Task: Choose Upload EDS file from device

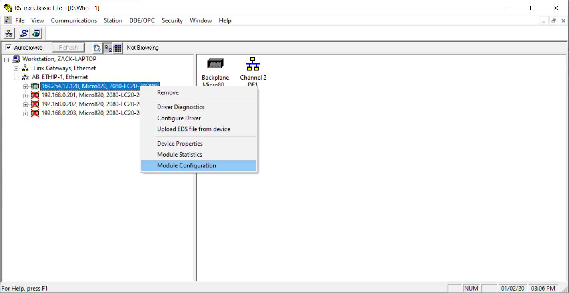Action: pyautogui.click(x=199, y=129)
